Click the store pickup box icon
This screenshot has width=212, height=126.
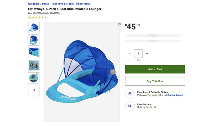pyautogui.click(x=130, y=94)
